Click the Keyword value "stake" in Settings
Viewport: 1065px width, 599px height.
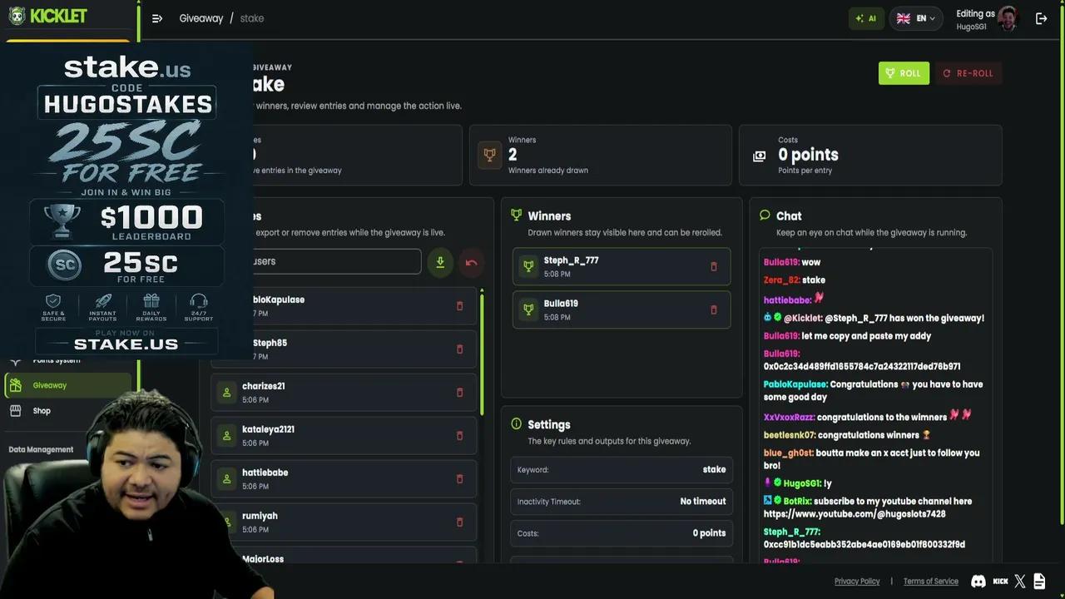pyautogui.click(x=714, y=469)
